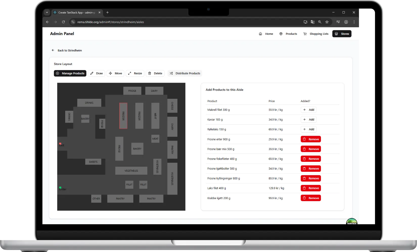Click the zoom magnifier icon in address bar
Viewport: 417px width, 252px height.
tap(320, 22)
